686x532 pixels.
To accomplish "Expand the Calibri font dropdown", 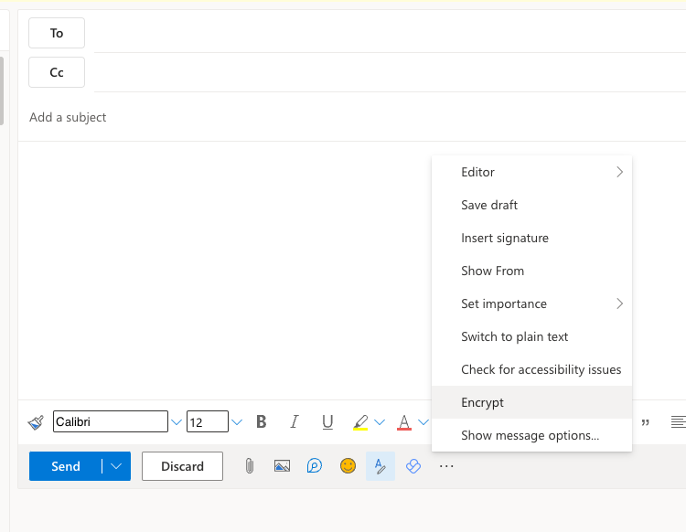I will coord(176,422).
